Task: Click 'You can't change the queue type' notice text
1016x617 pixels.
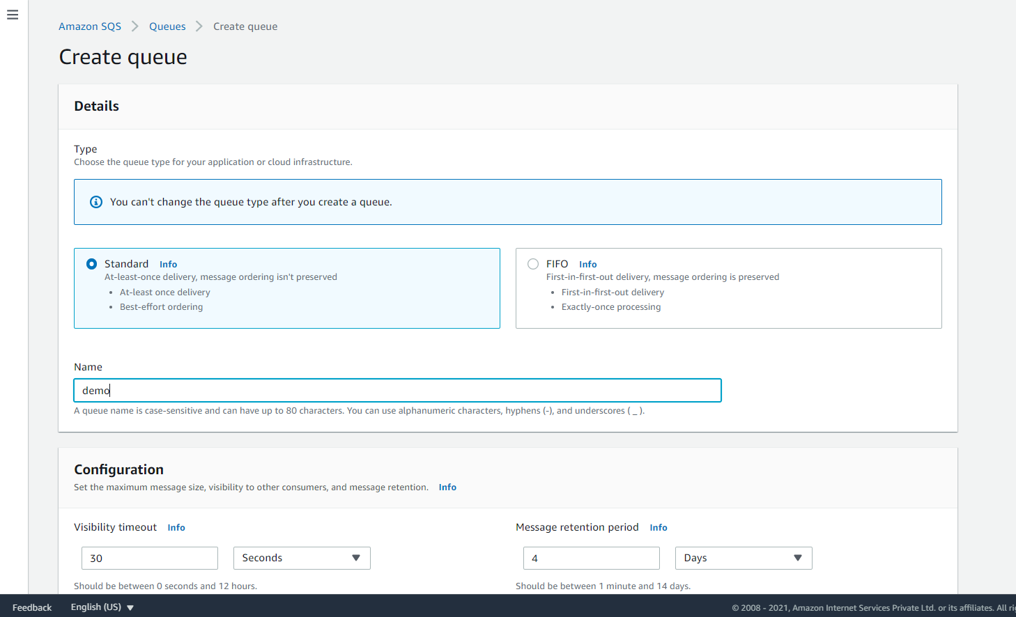Action: click(x=251, y=202)
